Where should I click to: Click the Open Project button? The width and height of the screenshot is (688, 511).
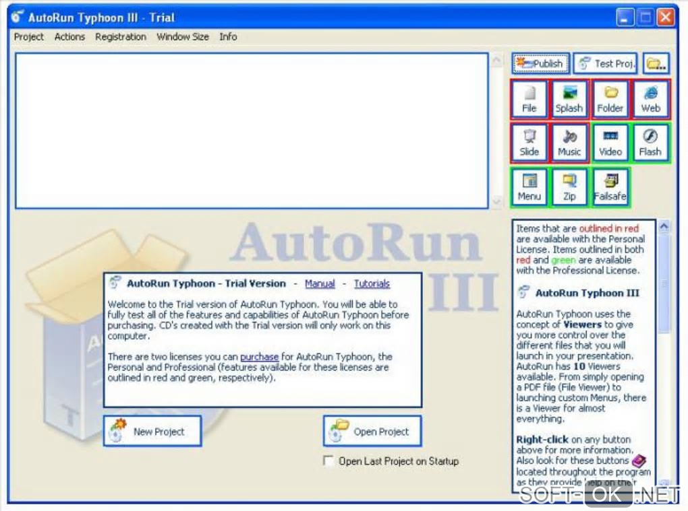click(372, 432)
